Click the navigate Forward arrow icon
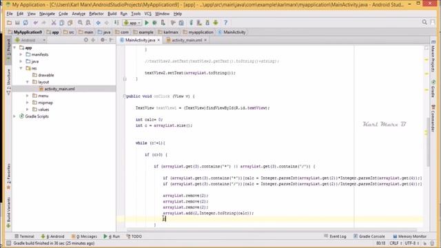Image resolution: width=441 pixels, height=248 pixels. (106, 23)
